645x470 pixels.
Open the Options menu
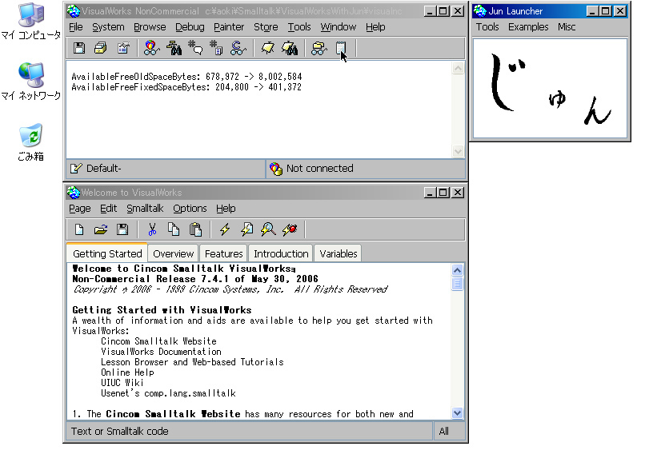pos(190,209)
